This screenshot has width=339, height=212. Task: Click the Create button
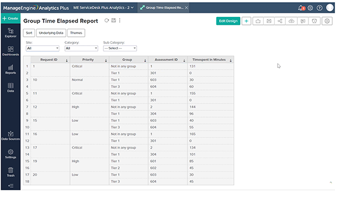coord(10,19)
